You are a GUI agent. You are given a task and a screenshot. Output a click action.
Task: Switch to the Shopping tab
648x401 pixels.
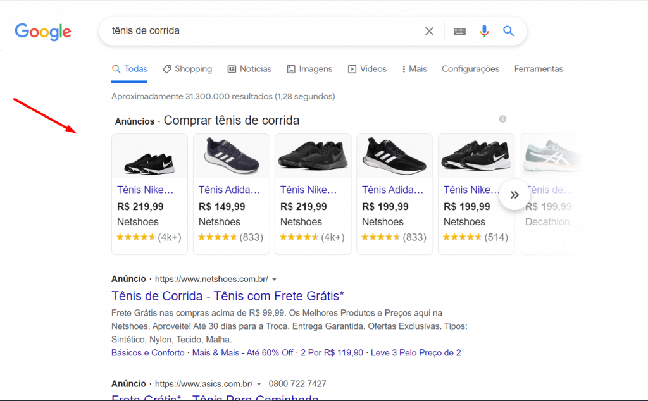pos(187,69)
